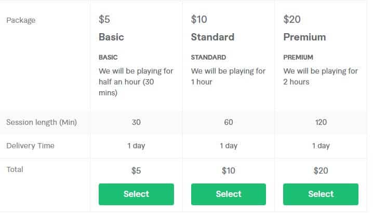Screen dimensions: 373x213
Task: Click the $5 price heading
Action: point(104,20)
